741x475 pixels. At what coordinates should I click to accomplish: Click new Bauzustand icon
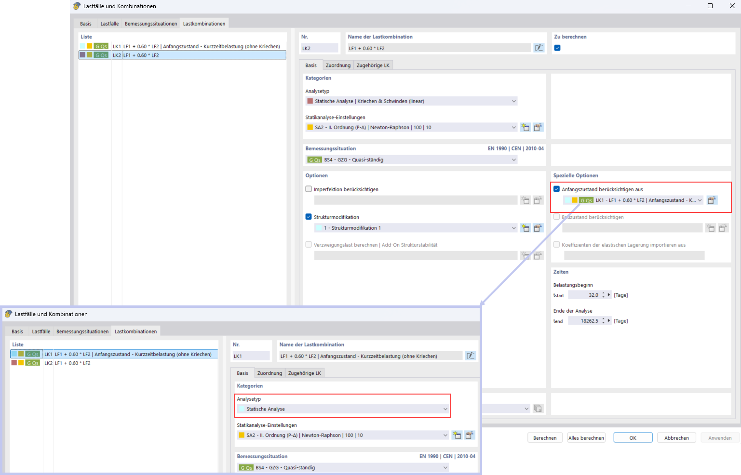[710, 228]
